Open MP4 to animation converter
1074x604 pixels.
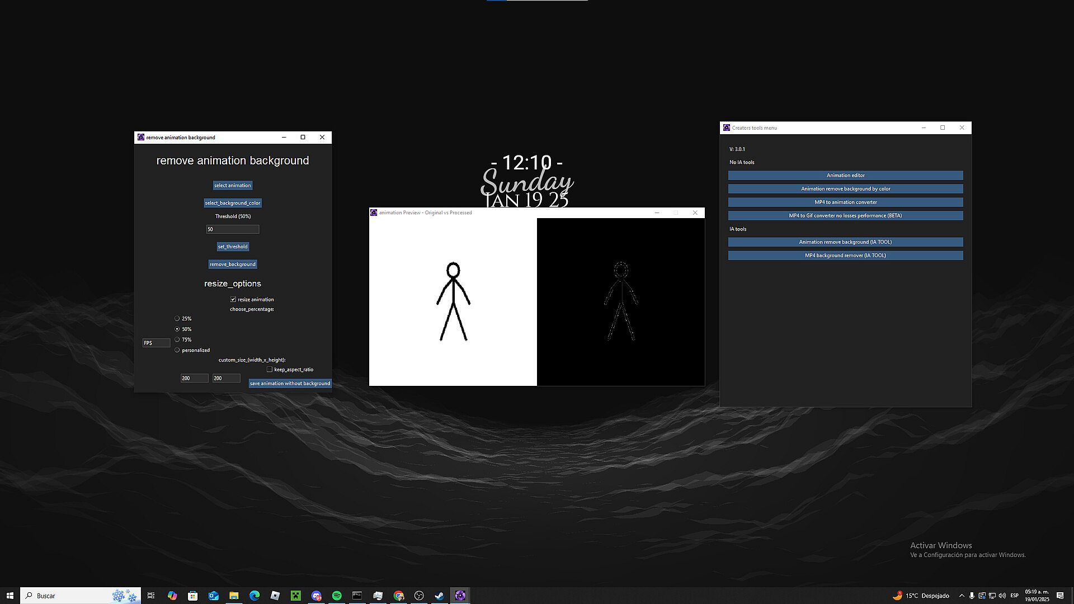point(845,202)
